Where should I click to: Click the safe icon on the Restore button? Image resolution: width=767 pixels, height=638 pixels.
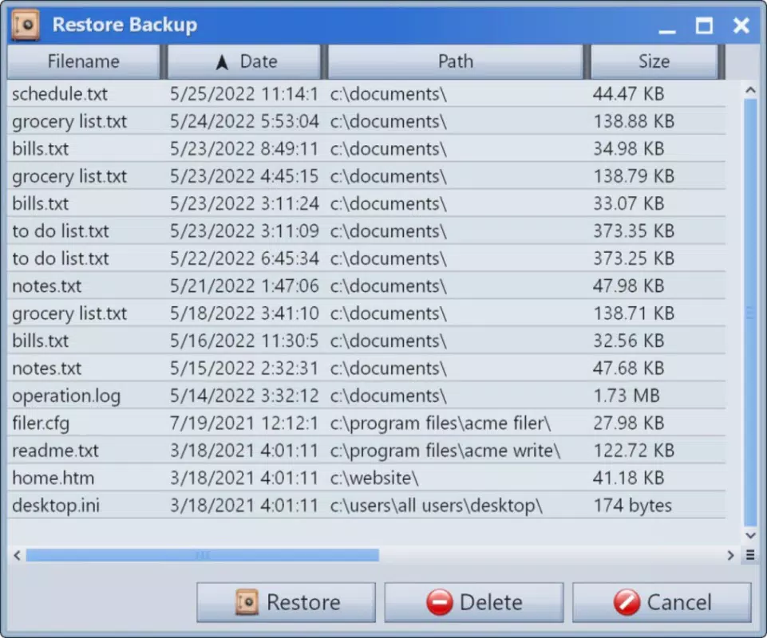coord(247,602)
